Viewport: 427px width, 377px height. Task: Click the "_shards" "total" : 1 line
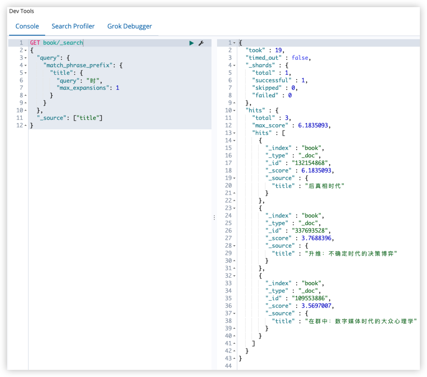[271, 73]
